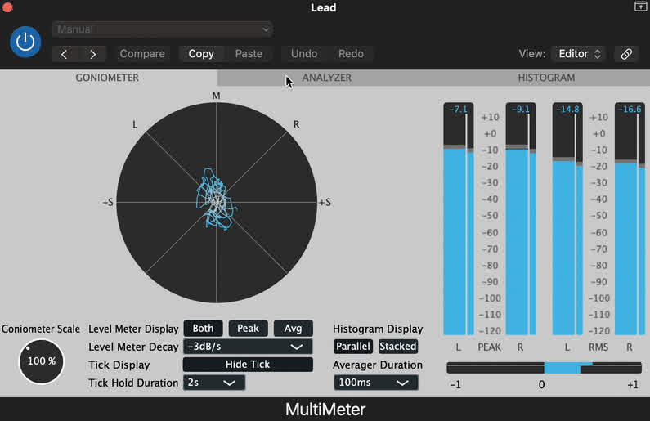Click the Goniometer Scale label

(x=41, y=329)
